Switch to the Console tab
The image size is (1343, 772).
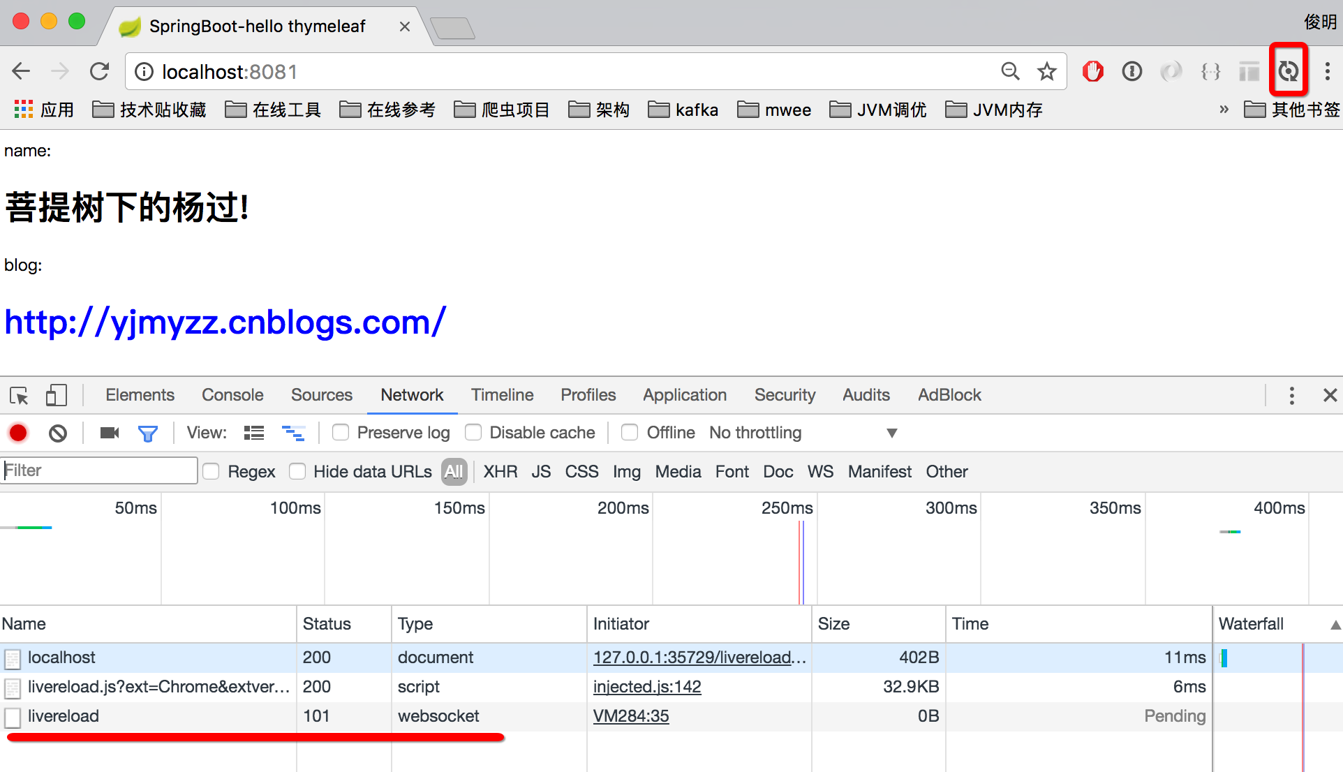coord(232,395)
